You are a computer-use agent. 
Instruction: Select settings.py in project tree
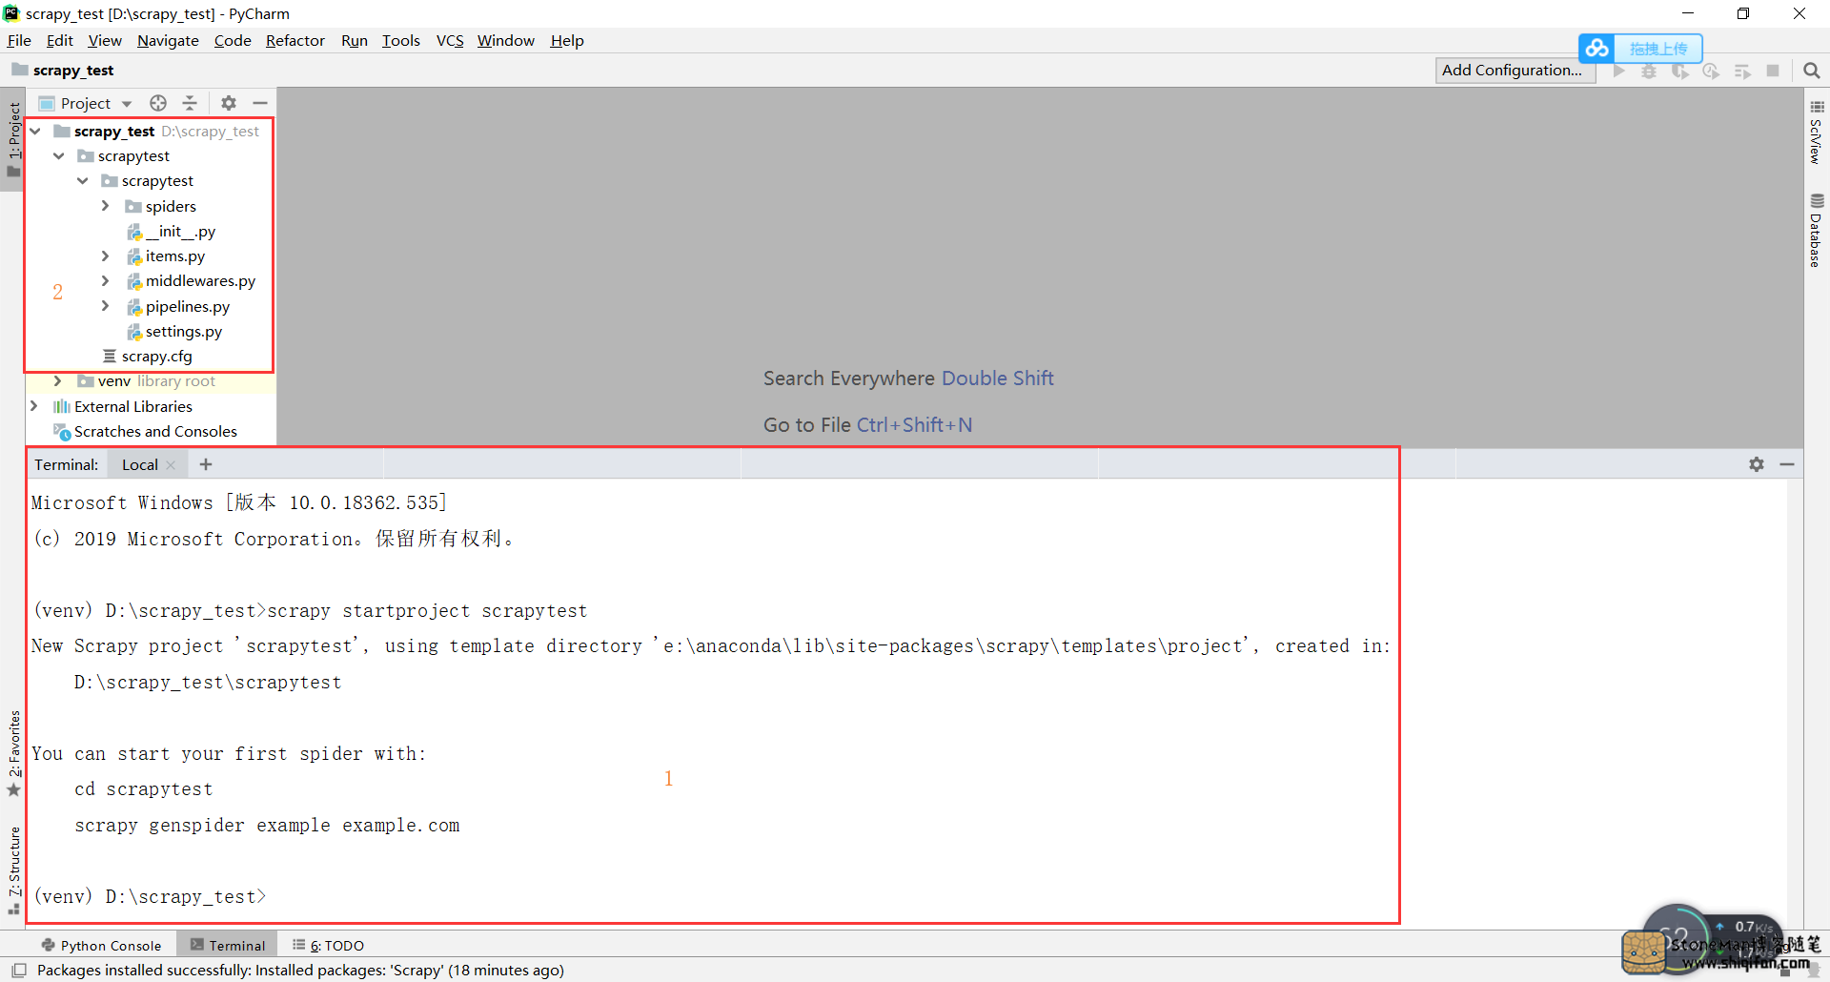click(184, 331)
